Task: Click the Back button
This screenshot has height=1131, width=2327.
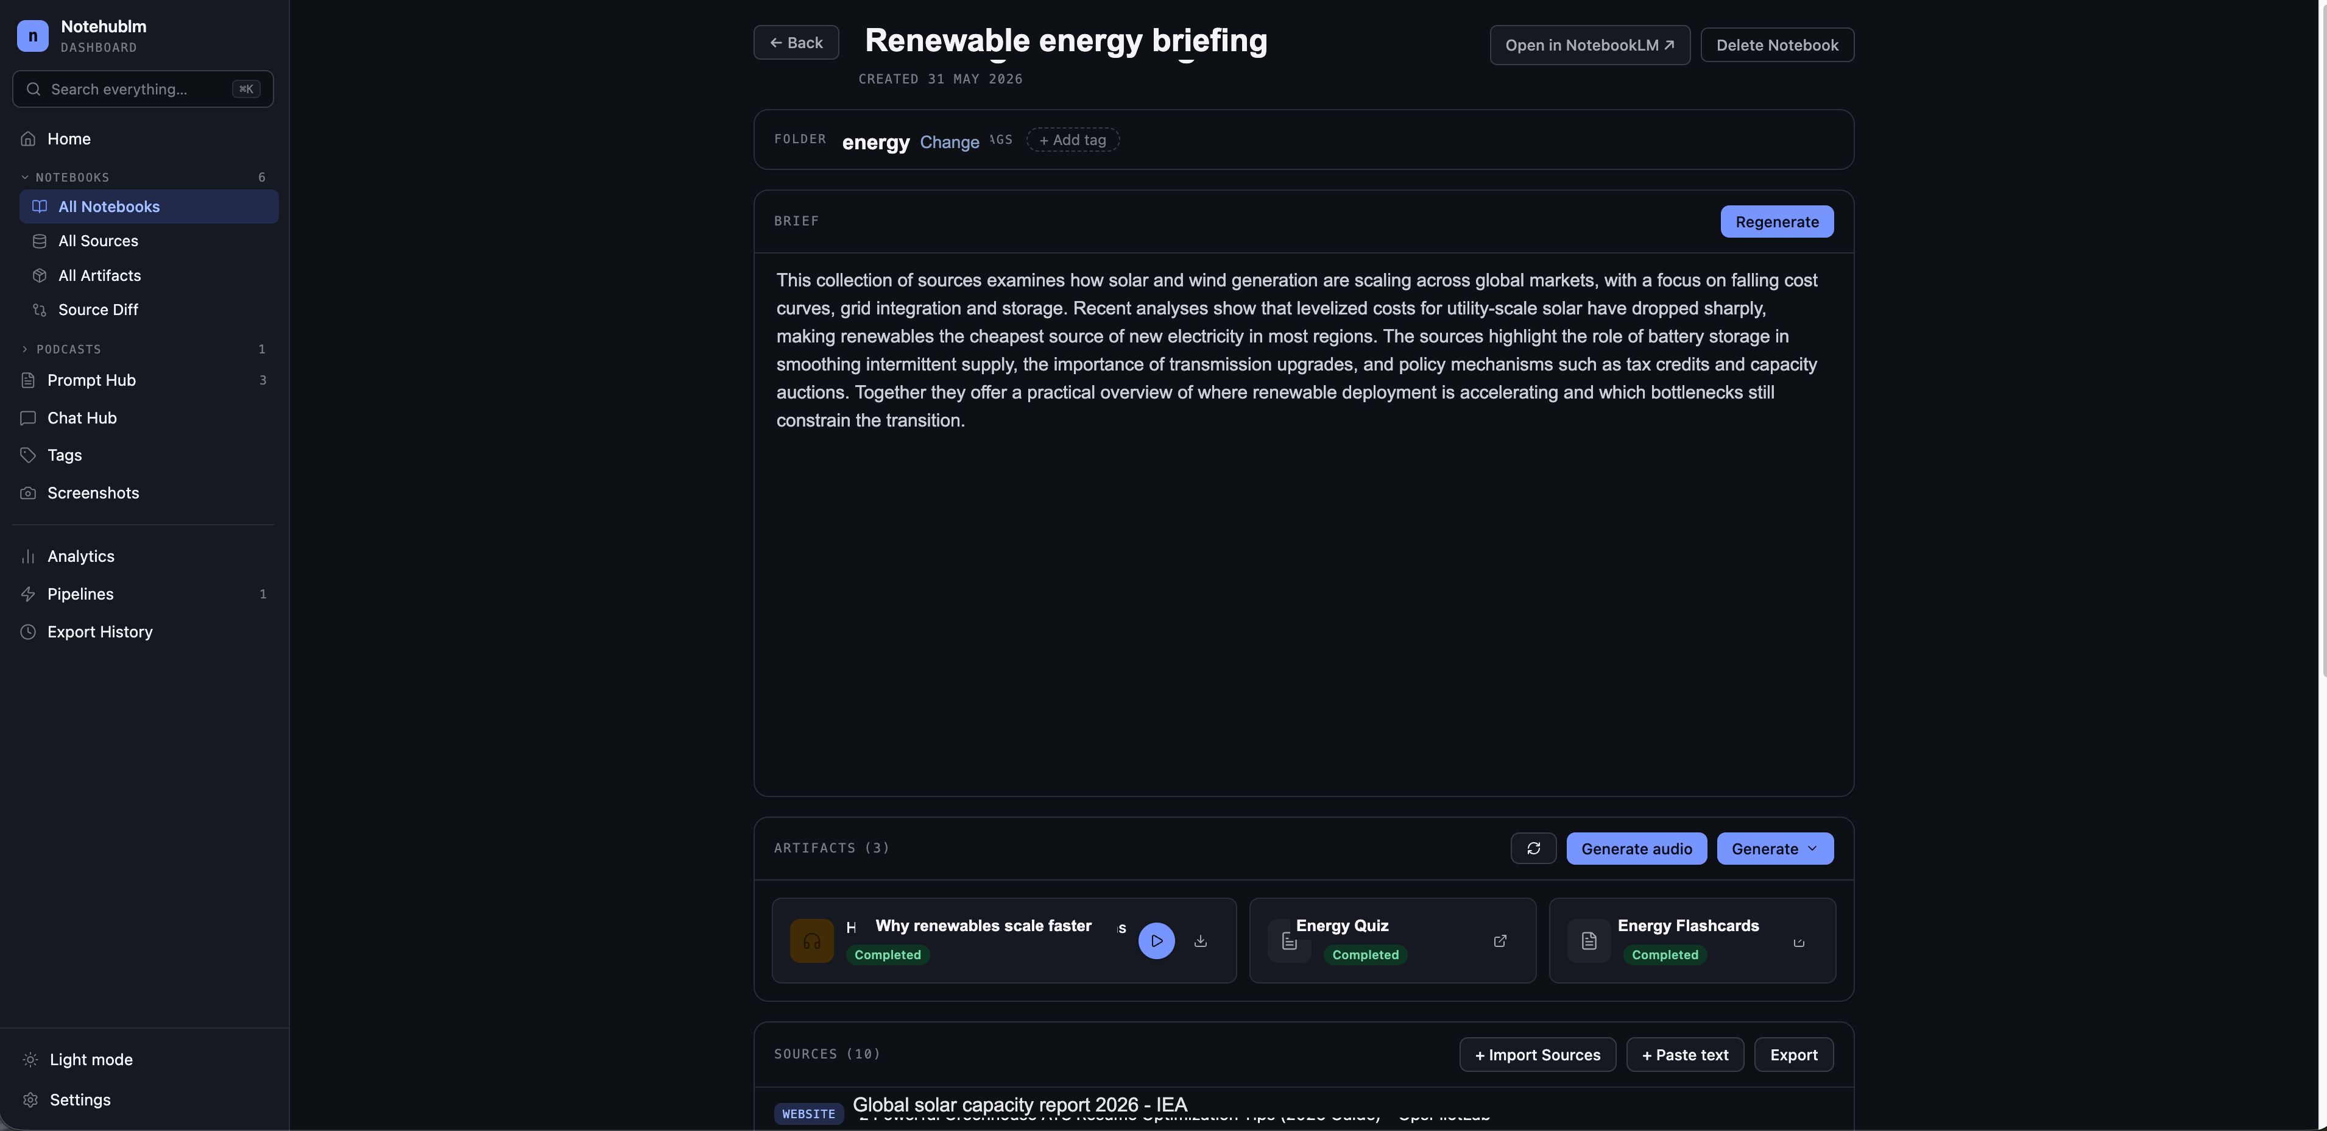Action: [796, 43]
